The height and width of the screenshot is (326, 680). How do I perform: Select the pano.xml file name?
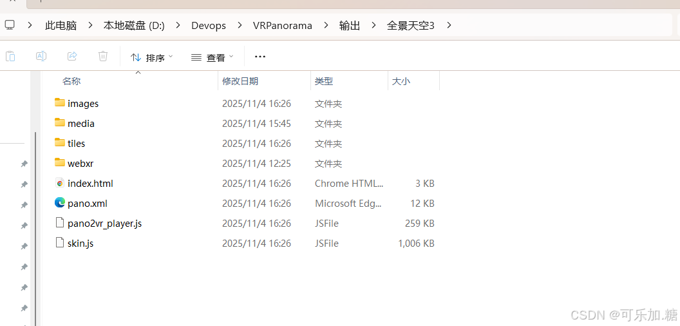(x=88, y=204)
